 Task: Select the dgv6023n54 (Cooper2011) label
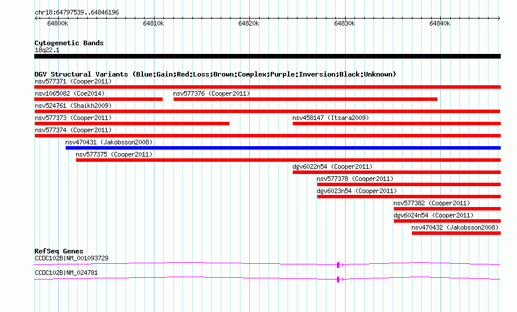(x=357, y=191)
